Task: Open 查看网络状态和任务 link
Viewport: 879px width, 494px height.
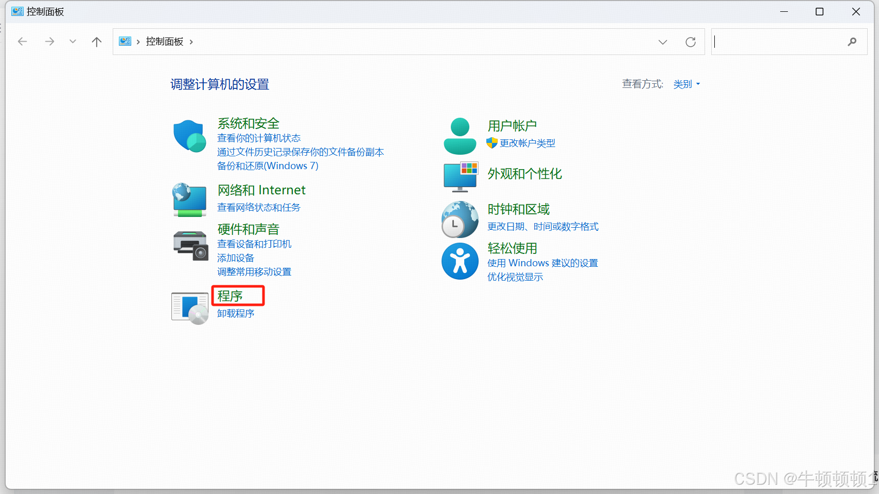Action: click(x=259, y=207)
